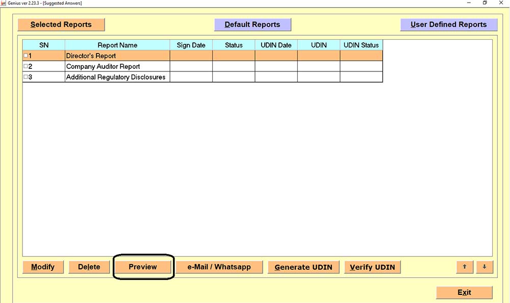This screenshot has width=510, height=303.
Task: Click the Modify button
Action: 43,267
